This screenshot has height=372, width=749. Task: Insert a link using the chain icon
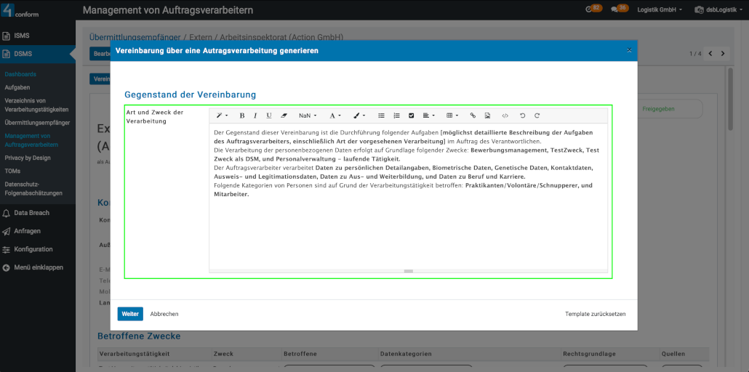coord(473,116)
